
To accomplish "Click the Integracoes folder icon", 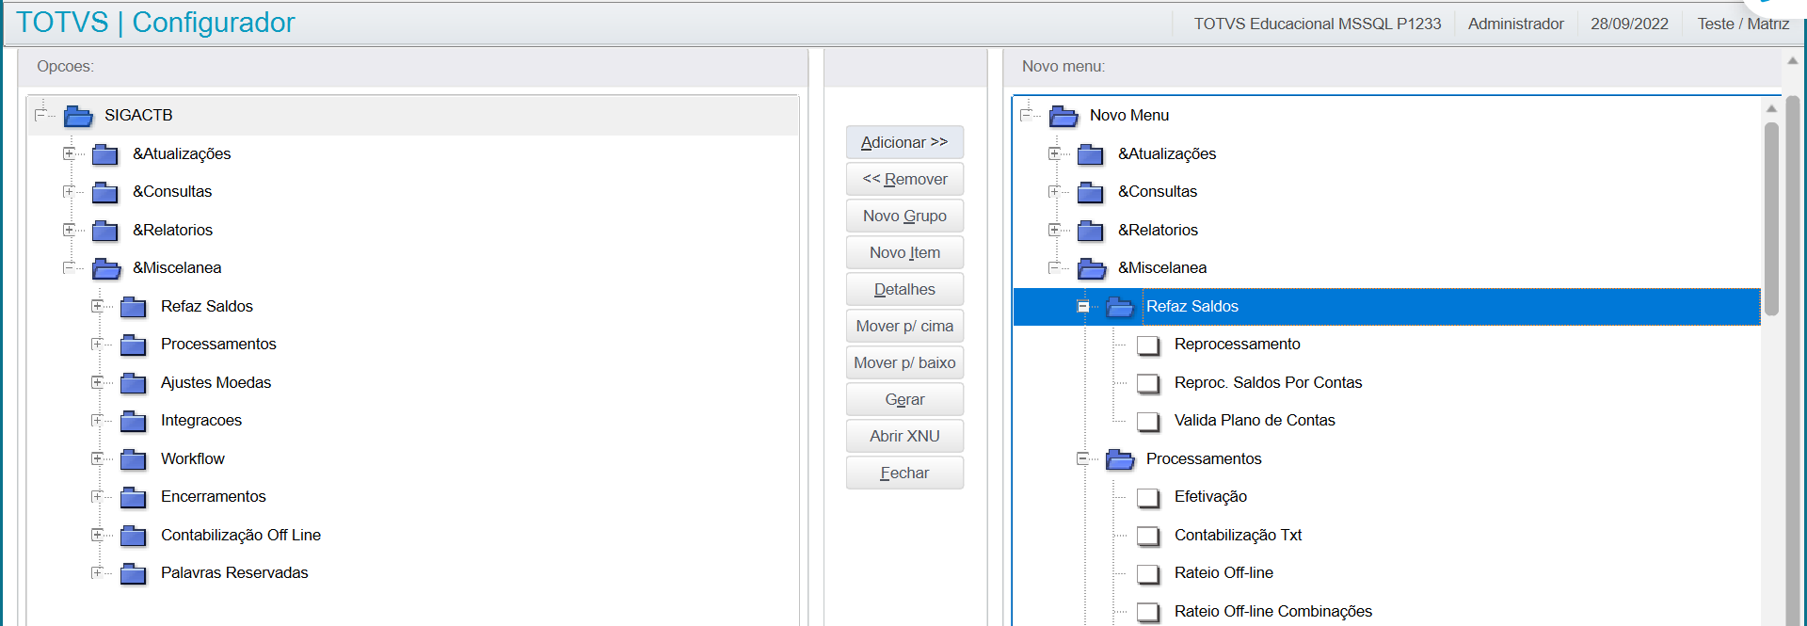I will click(134, 421).
